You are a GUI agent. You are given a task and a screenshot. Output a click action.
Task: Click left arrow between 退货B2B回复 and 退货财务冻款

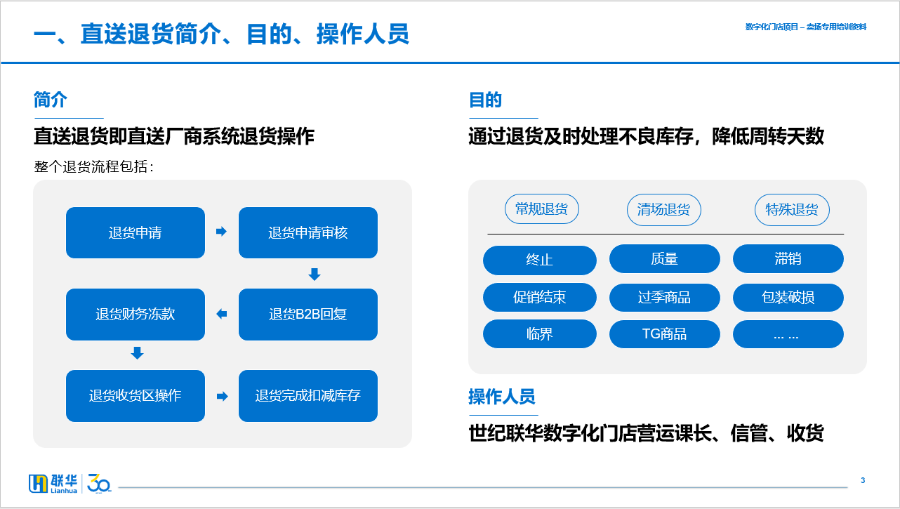click(222, 314)
